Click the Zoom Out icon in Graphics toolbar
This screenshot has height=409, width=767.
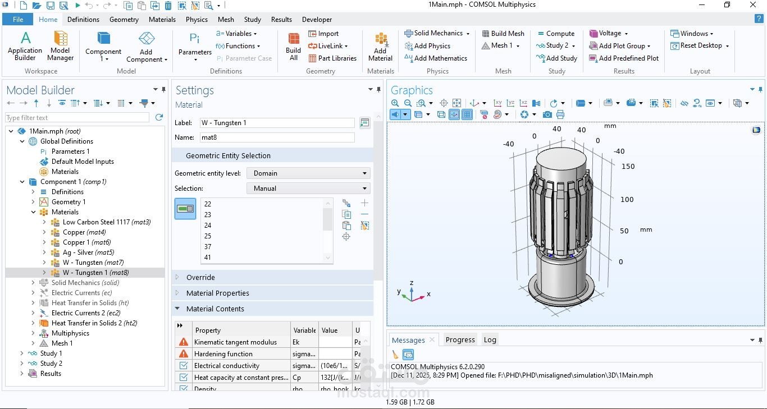coord(408,103)
